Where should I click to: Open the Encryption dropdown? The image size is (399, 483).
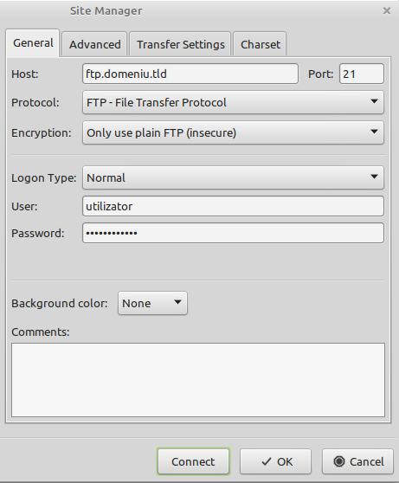click(x=233, y=132)
